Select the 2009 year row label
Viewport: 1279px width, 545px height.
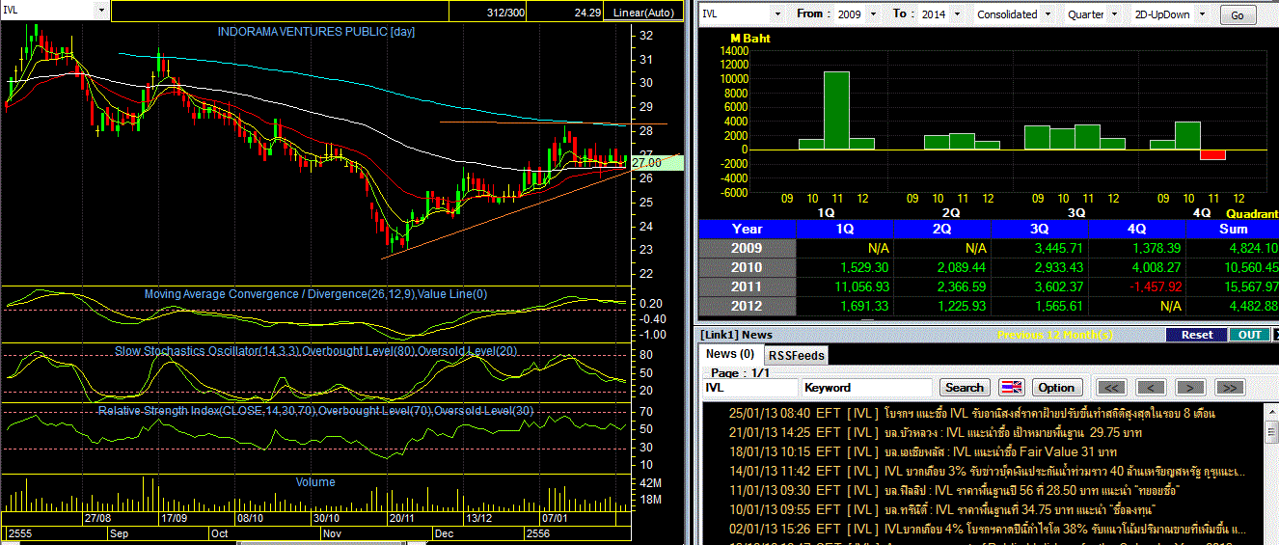(748, 248)
